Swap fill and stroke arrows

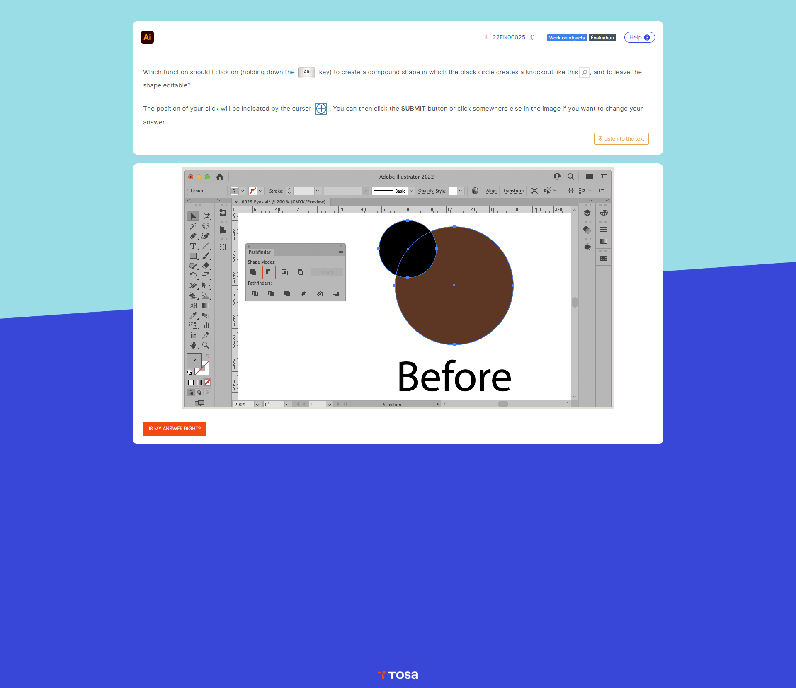[208, 356]
